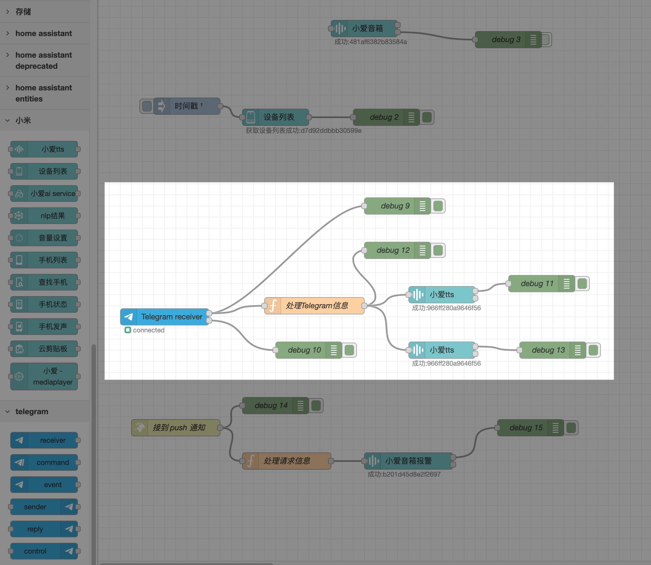Click the globe icon on the 接到push通知 node
The height and width of the screenshot is (565, 651).
tap(140, 428)
